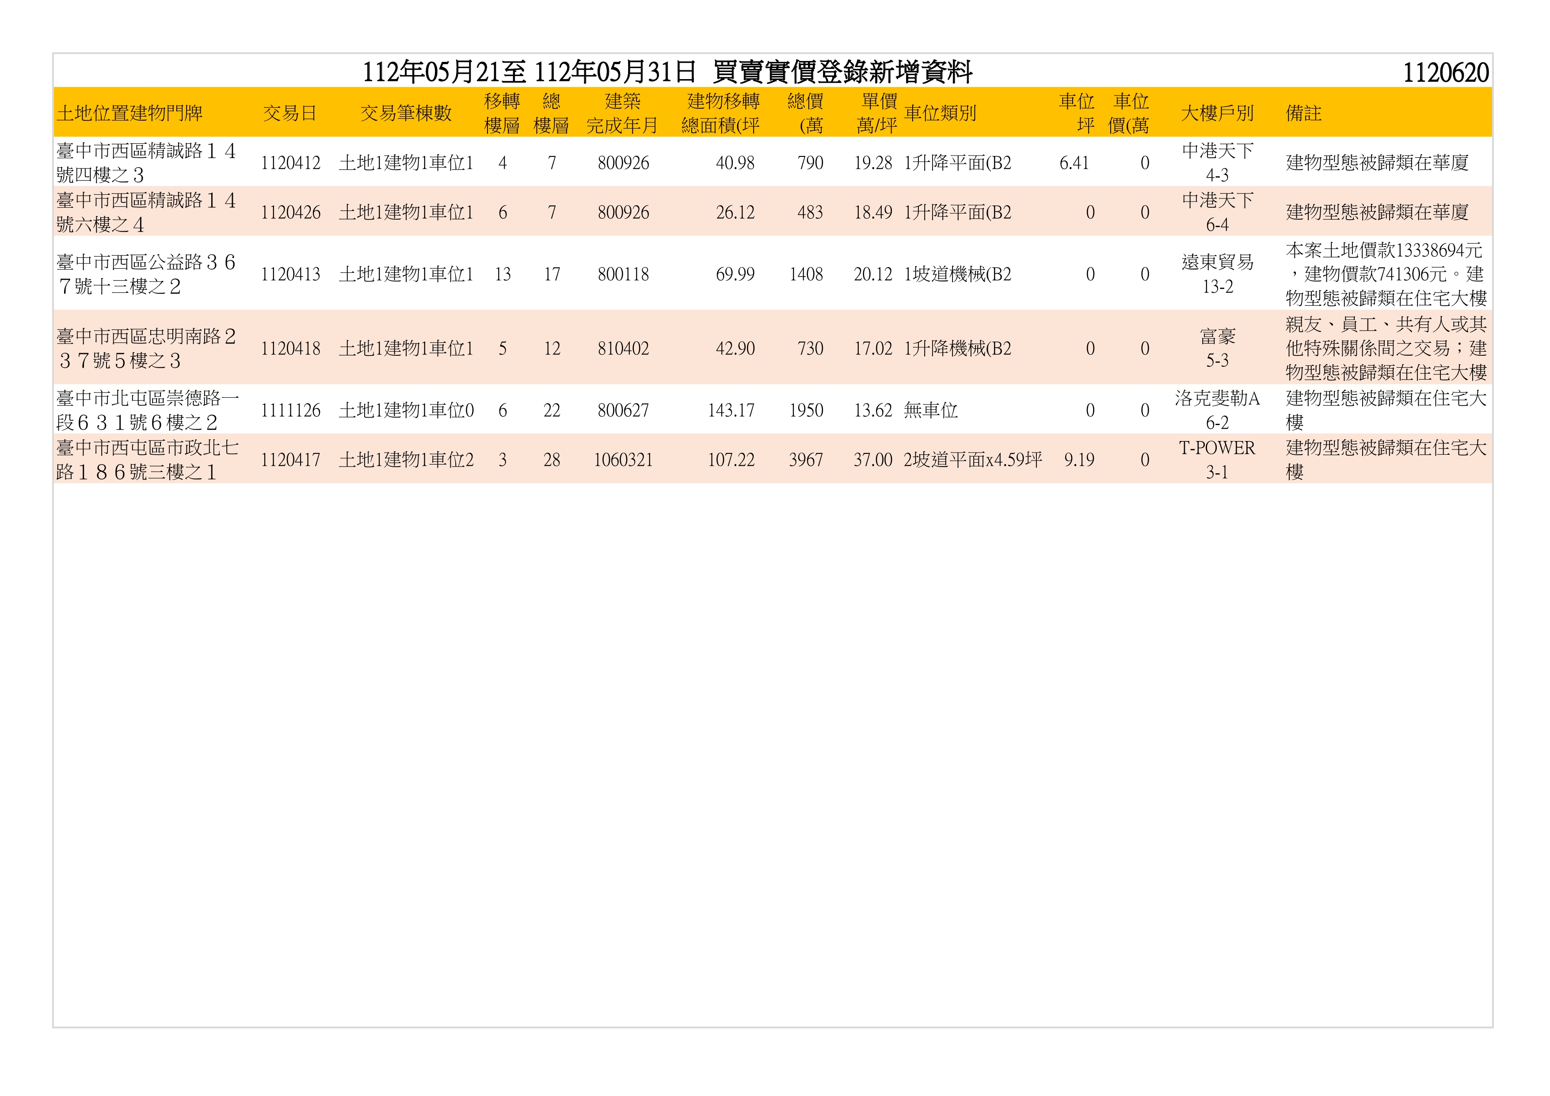
Task: Click the 建築完成年月 column header
Action: click(622, 113)
